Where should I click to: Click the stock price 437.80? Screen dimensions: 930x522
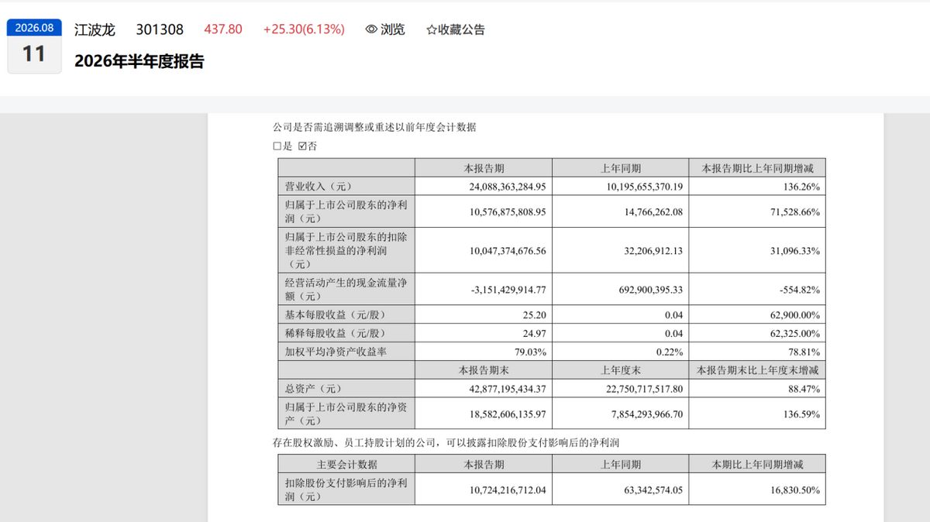click(x=223, y=29)
